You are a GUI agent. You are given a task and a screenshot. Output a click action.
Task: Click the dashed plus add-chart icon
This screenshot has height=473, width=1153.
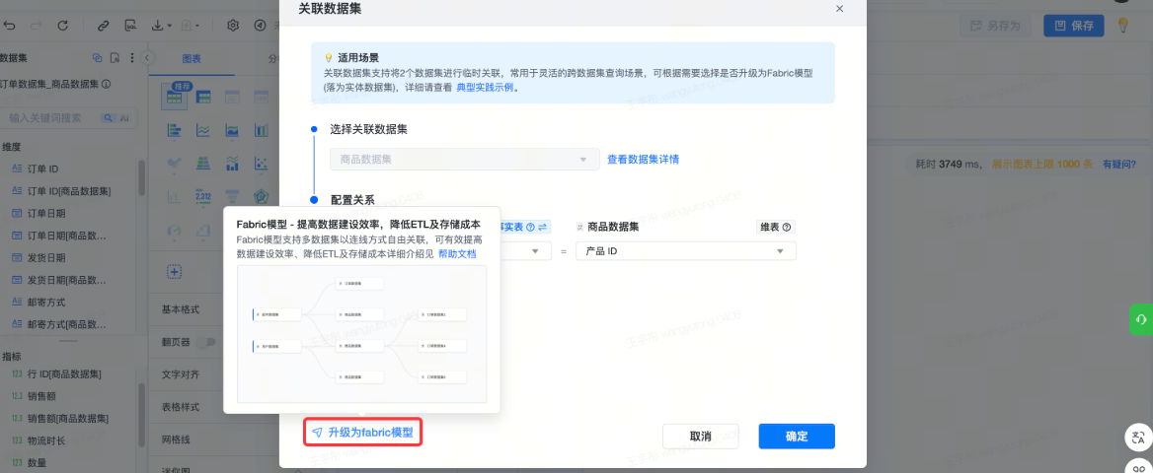(175, 272)
